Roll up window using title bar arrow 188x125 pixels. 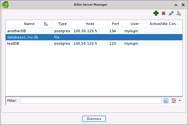[x=176, y=5]
